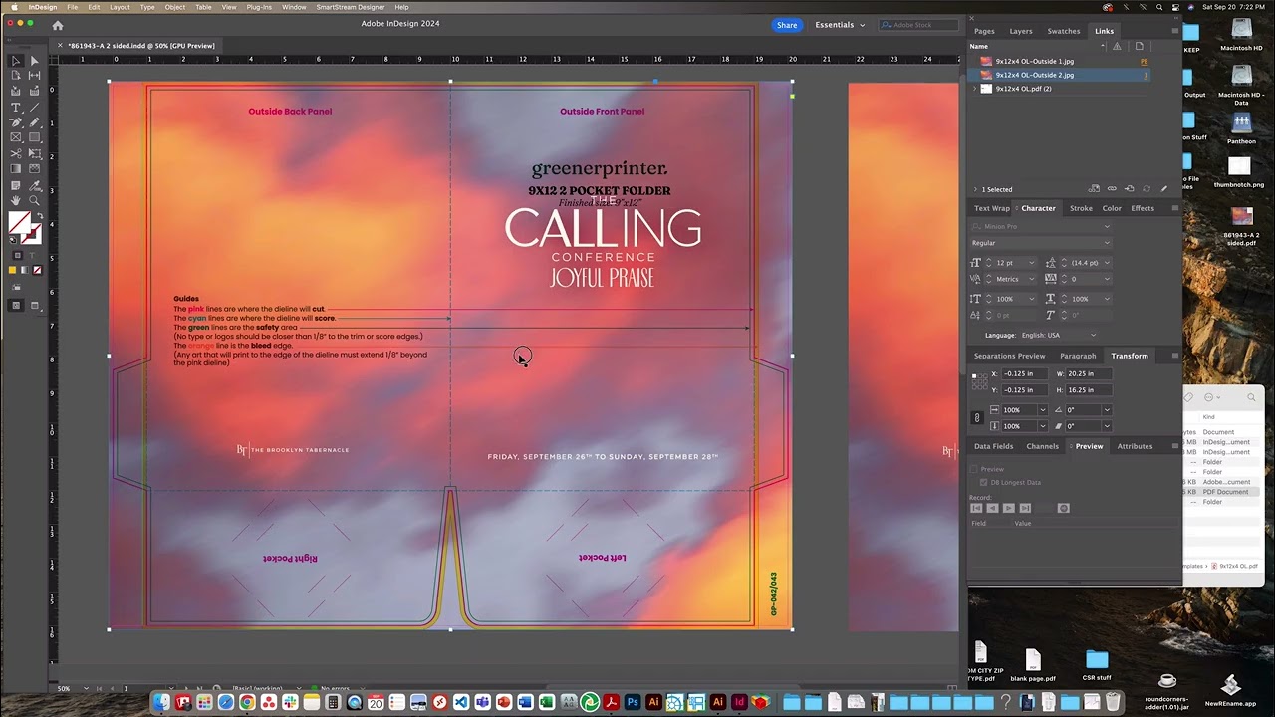
Task: Open the font size 12 pt dropdown
Action: pyautogui.click(x=1032, y=263)
